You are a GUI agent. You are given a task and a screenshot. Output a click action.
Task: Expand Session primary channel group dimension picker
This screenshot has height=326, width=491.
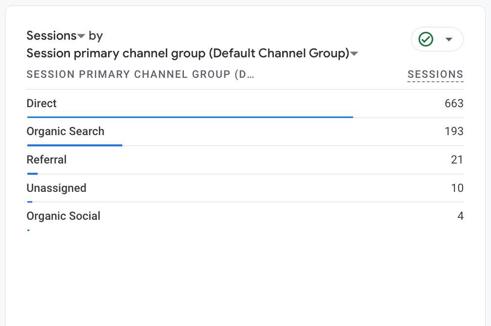pyautogui.click(x=355, y=53)
